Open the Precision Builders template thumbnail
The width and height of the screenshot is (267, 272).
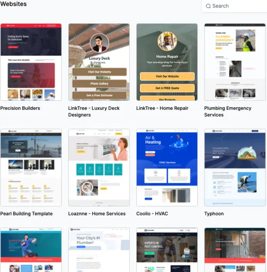point(31,62)
